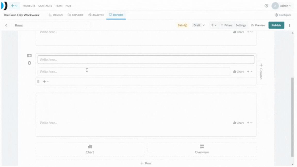The width and height of the screenshot is (297, 167).
Task: Preview the report
Action: coord(258,25)
